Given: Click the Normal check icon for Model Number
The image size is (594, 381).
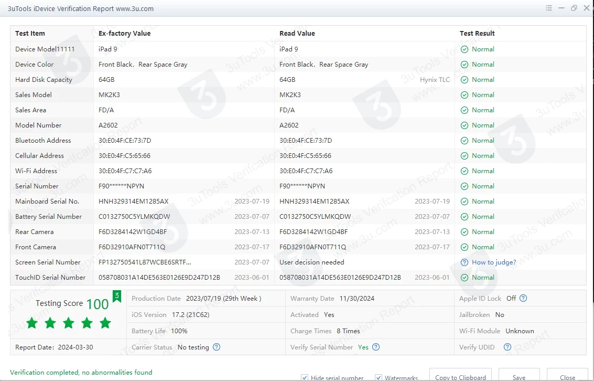Looking at the screenshot, I should coord(464,125).
